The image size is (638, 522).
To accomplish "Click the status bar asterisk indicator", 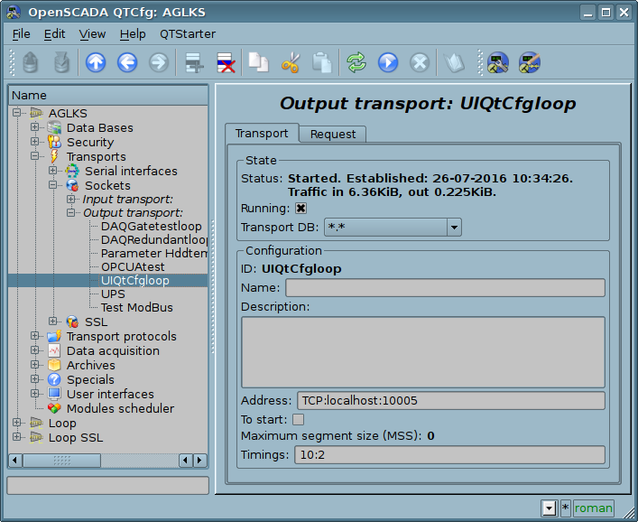I will tap(565, 508).
